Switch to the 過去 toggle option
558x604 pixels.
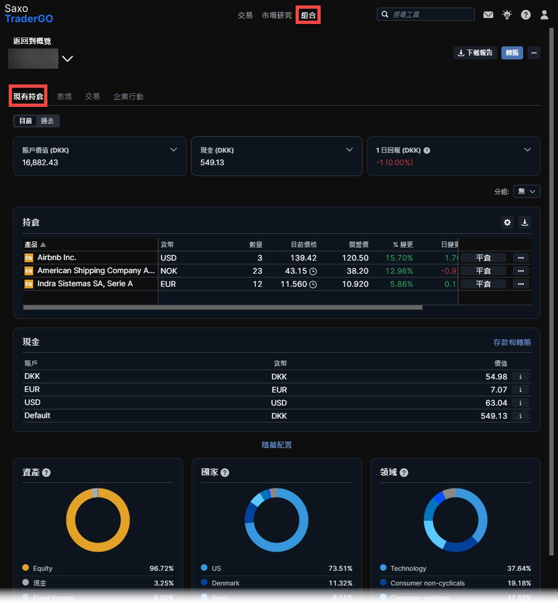[47, 121]
